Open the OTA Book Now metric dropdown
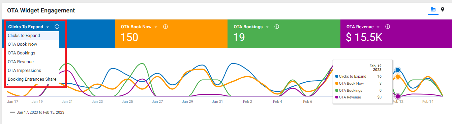Image resolution: width=452 pixels, height=124 pixels. click(x=156, y=27)
